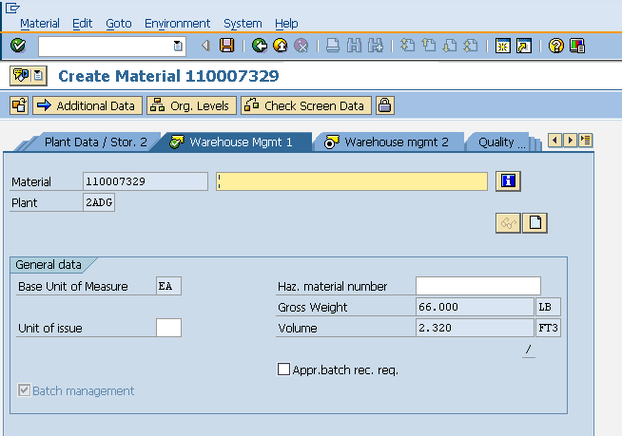Click the Generate Shortcut icon
This screenshot has width=622, height=436.
point(524,46)
